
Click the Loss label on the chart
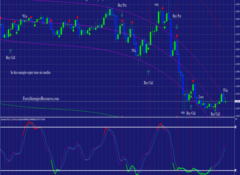point(201,97)
